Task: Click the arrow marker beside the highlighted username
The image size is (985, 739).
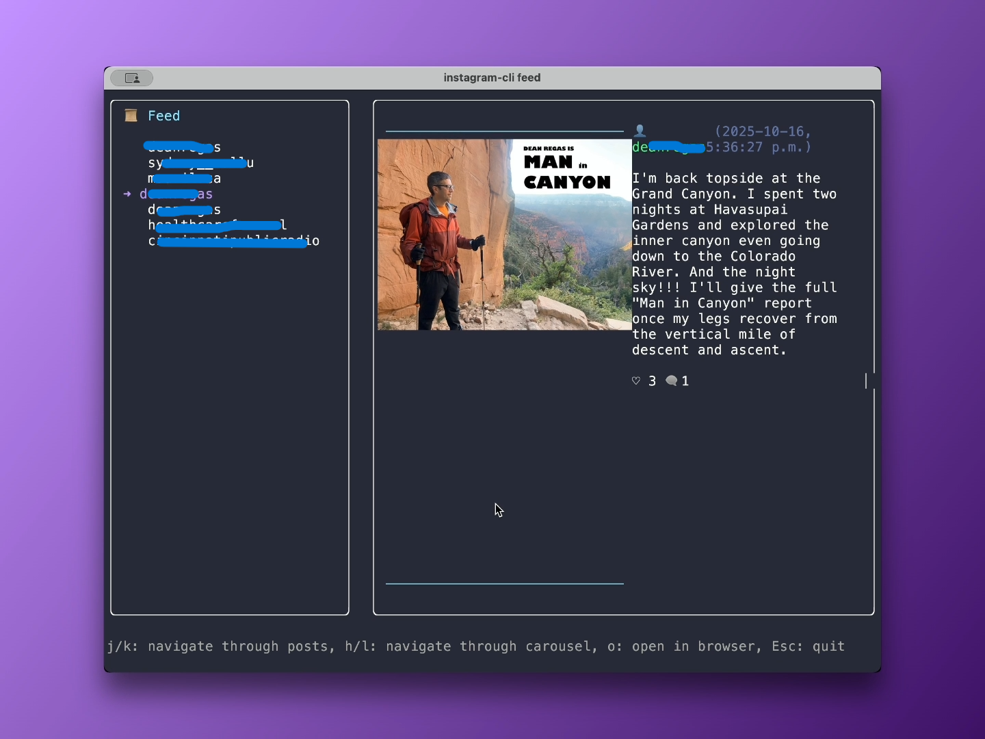Action: (127, 194)
